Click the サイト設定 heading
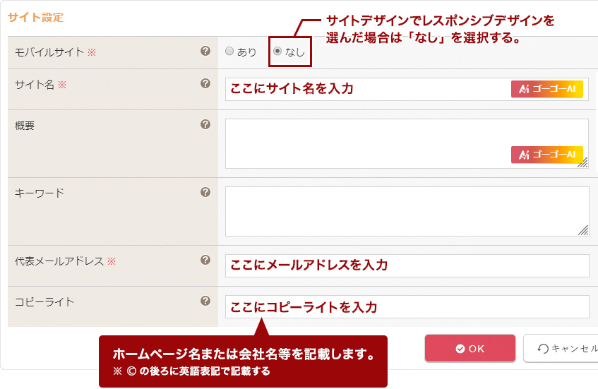This screenshot has width=598, height=389. point(35,18)
